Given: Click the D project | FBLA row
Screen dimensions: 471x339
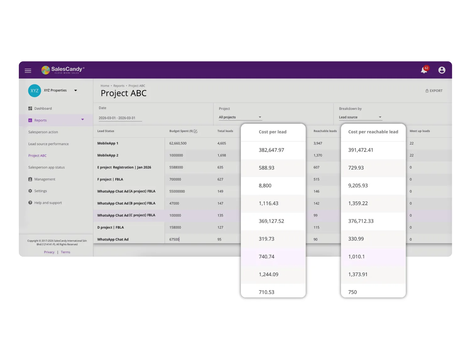Looking at the screenshot, I should (111, 228).
